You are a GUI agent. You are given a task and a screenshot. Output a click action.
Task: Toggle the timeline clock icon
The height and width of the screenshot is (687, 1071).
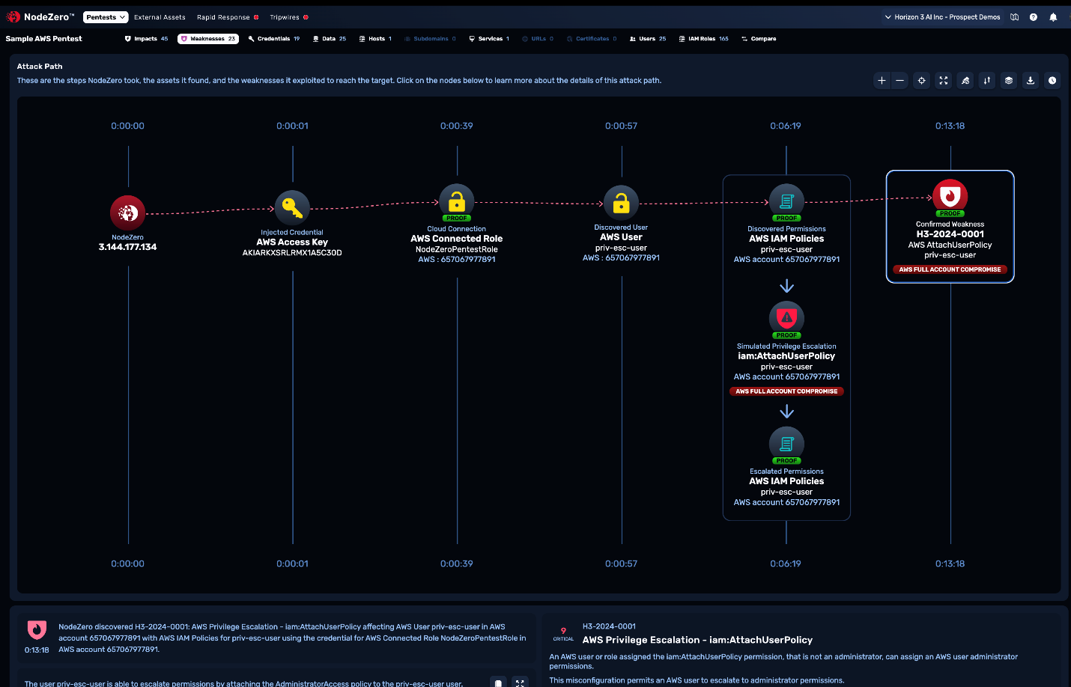1052,81
